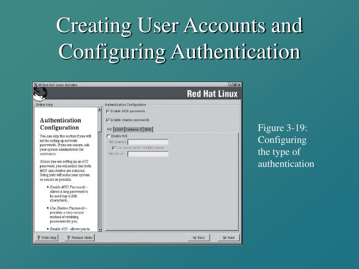Viewport: 359px width, 269px height.
Task: Click the NIS Server input field
Action: (148, 154)
